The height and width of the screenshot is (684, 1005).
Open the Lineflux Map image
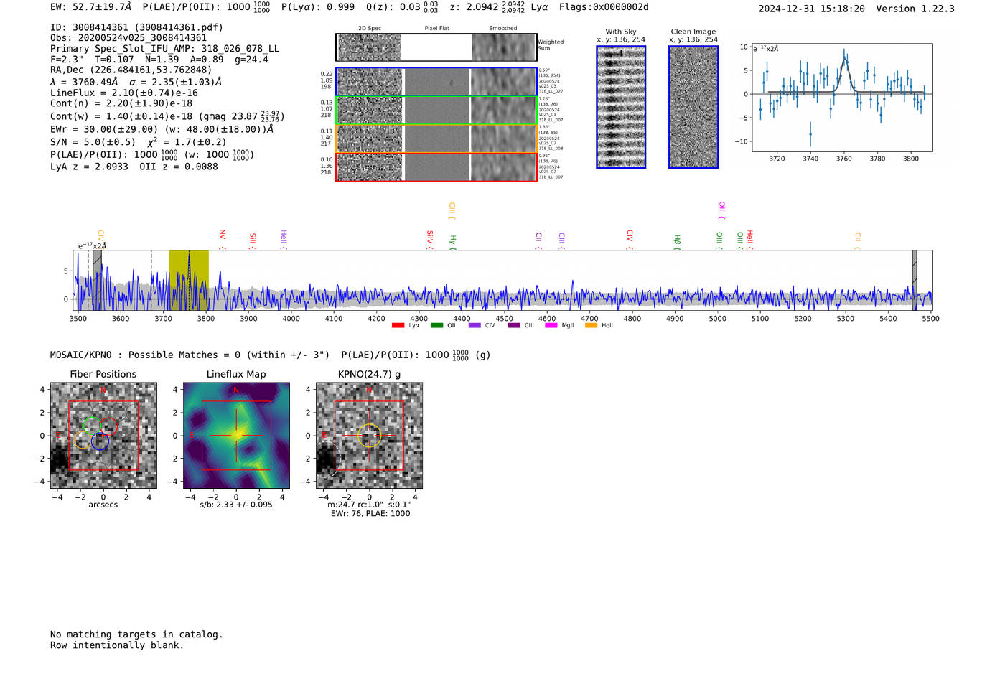click(237, 436)
